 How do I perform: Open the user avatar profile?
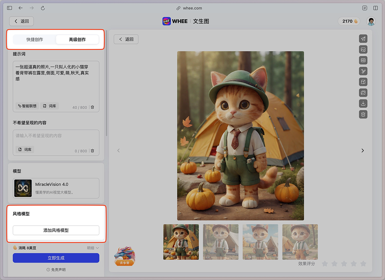click(371, 21)
